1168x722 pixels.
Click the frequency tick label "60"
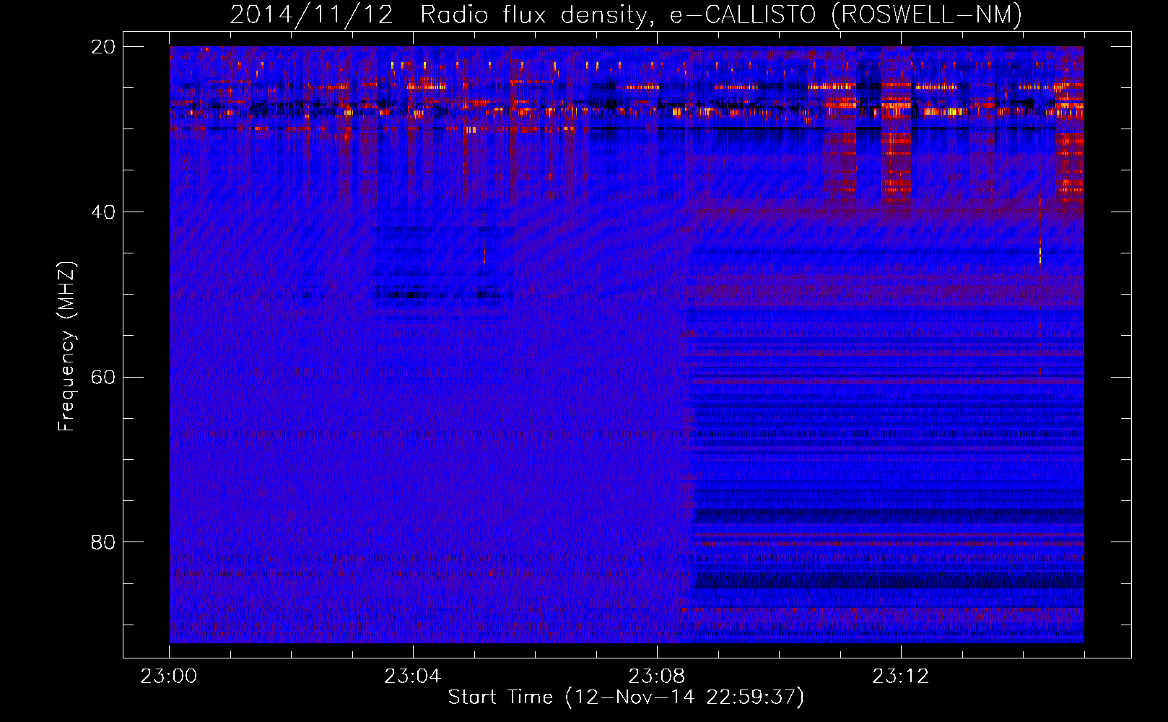coord(103,378)
